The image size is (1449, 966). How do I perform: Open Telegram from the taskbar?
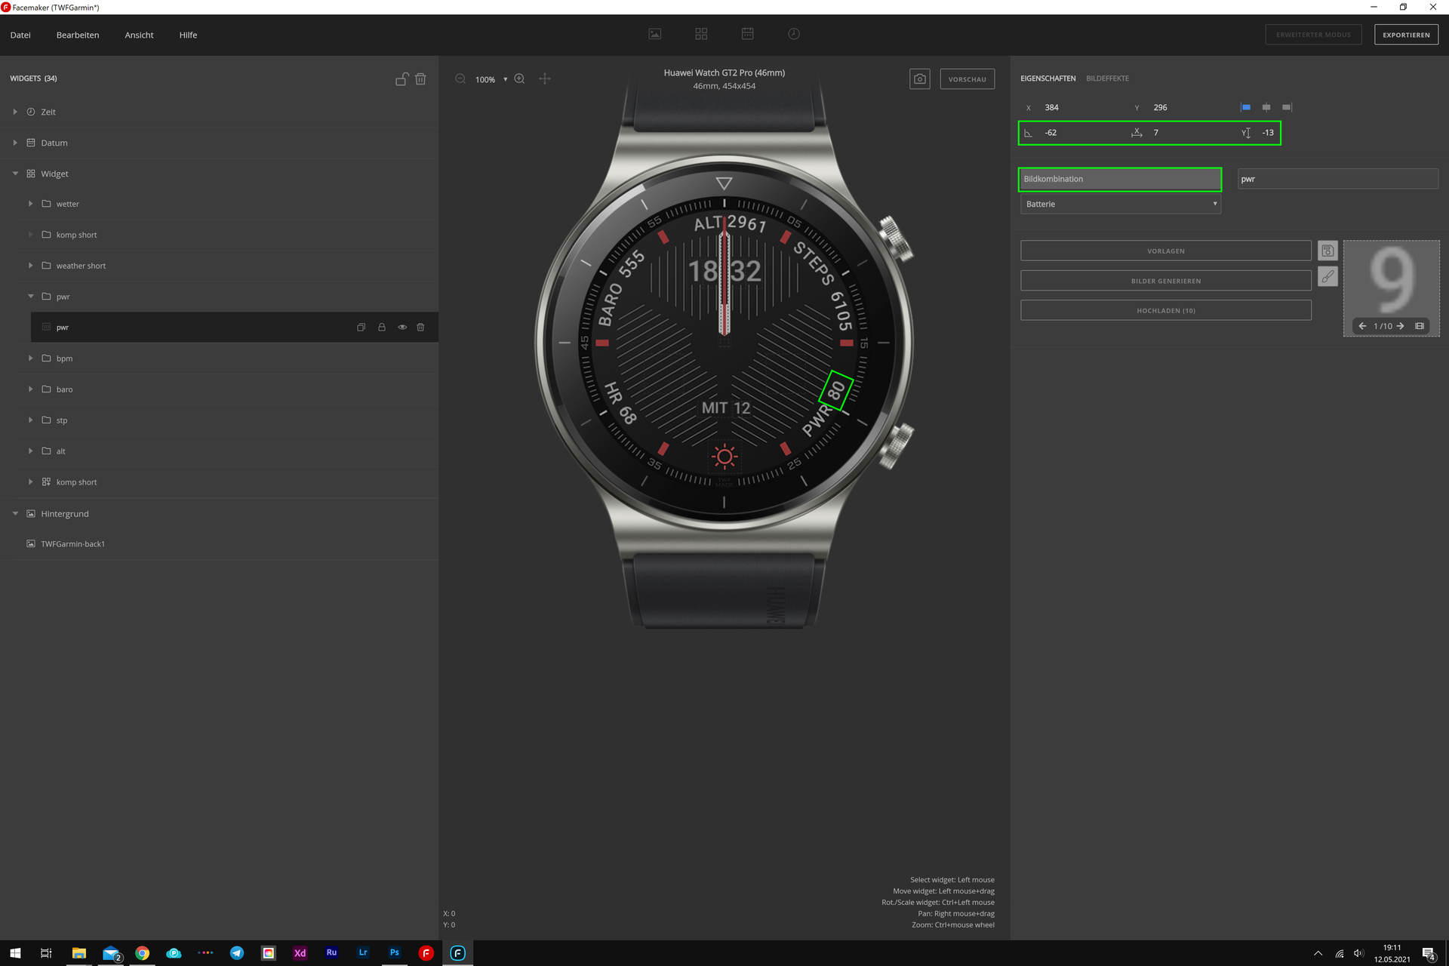tap(237, 953)
